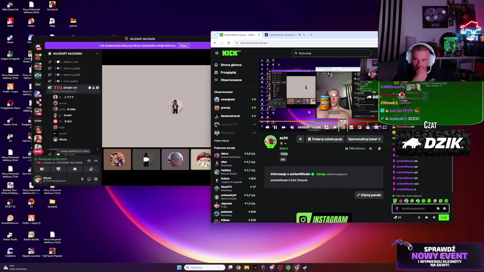Start a Discord activity (gamepad icon)

click(x=75, y=169)
